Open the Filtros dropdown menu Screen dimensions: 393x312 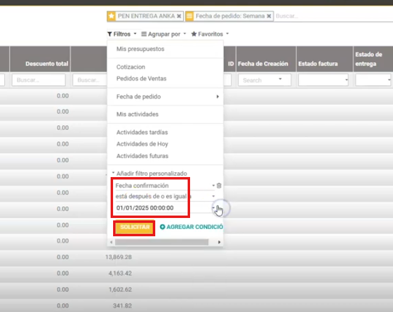(122, 34)
